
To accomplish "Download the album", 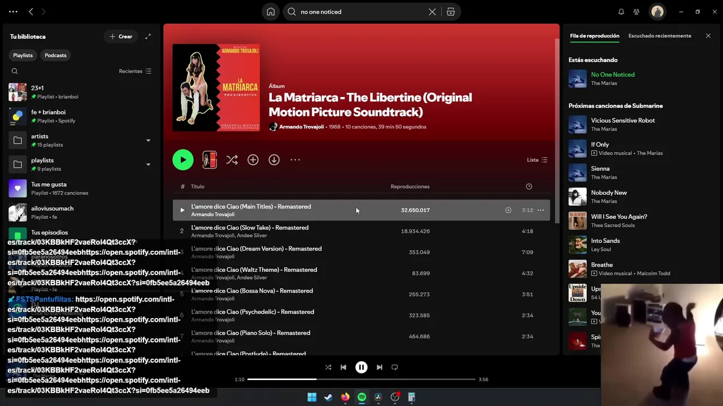I will pyautogui.click(x=274, y=160).
